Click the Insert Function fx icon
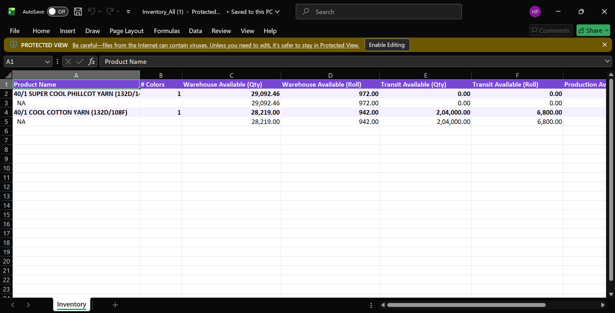This screenshot has height=313, width=615. tap(92, 62)
